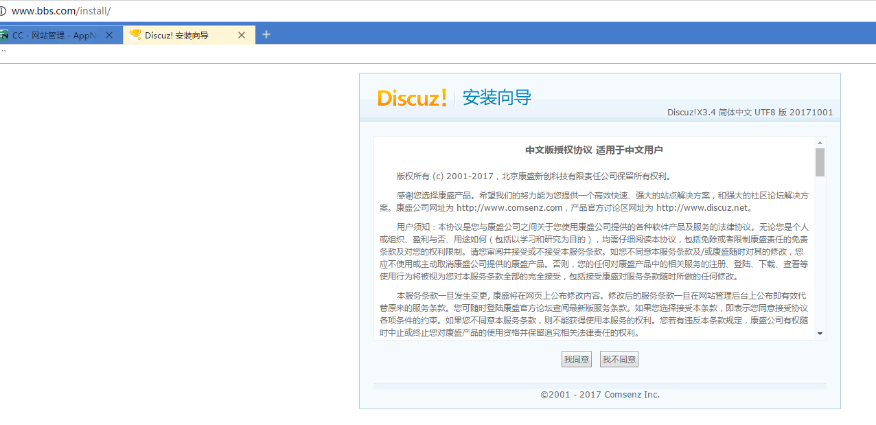Viewport: 876px width, 425px height.
Task: Select the URL www.bbs.com/install/ in address bar
Action: point(61,11)
